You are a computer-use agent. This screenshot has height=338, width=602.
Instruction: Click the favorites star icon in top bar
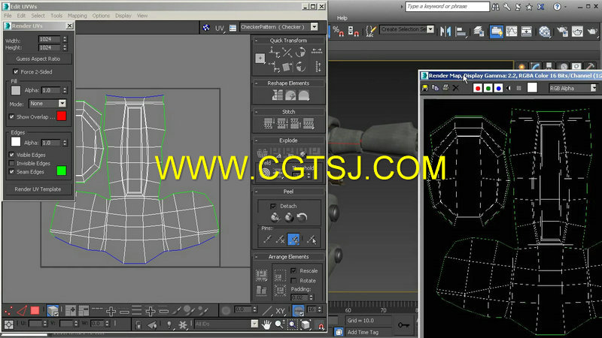tap(529, 7)
